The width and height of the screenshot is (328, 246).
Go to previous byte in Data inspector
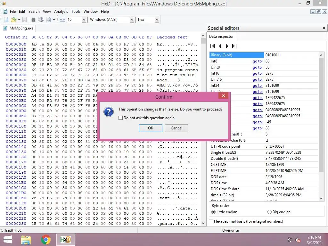(220, 46)
